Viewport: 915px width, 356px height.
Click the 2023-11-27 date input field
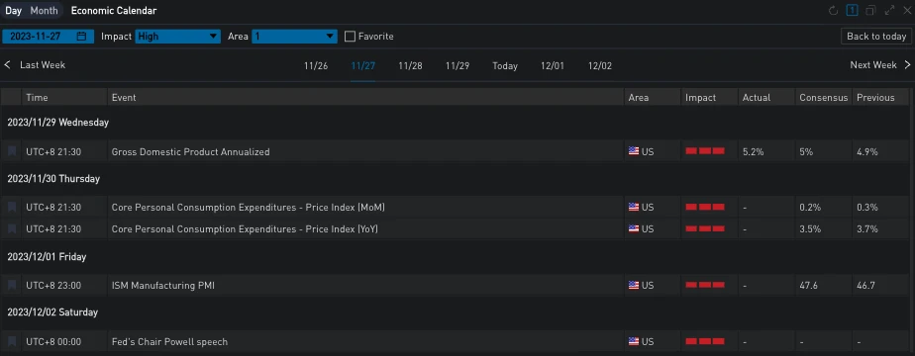click(47, 37)
